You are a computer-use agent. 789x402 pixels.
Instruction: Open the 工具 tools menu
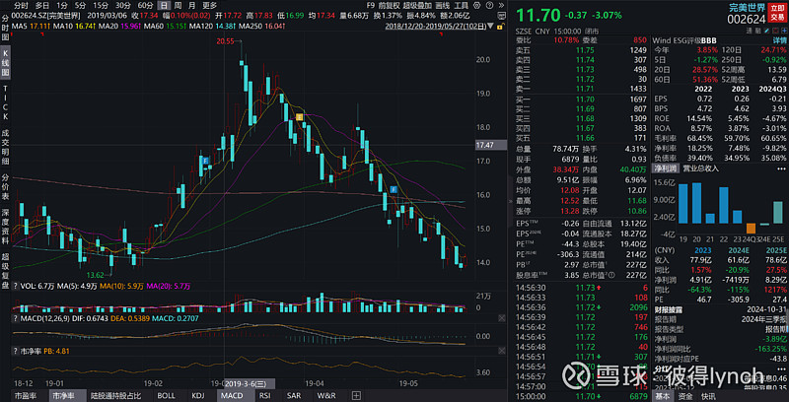pos(461,6)
